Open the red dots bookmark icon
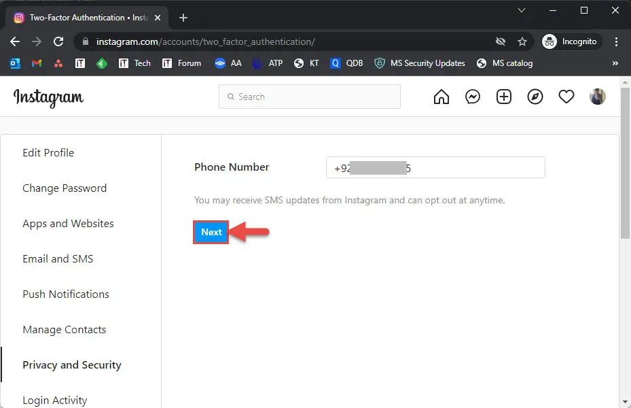 [58, 63]
